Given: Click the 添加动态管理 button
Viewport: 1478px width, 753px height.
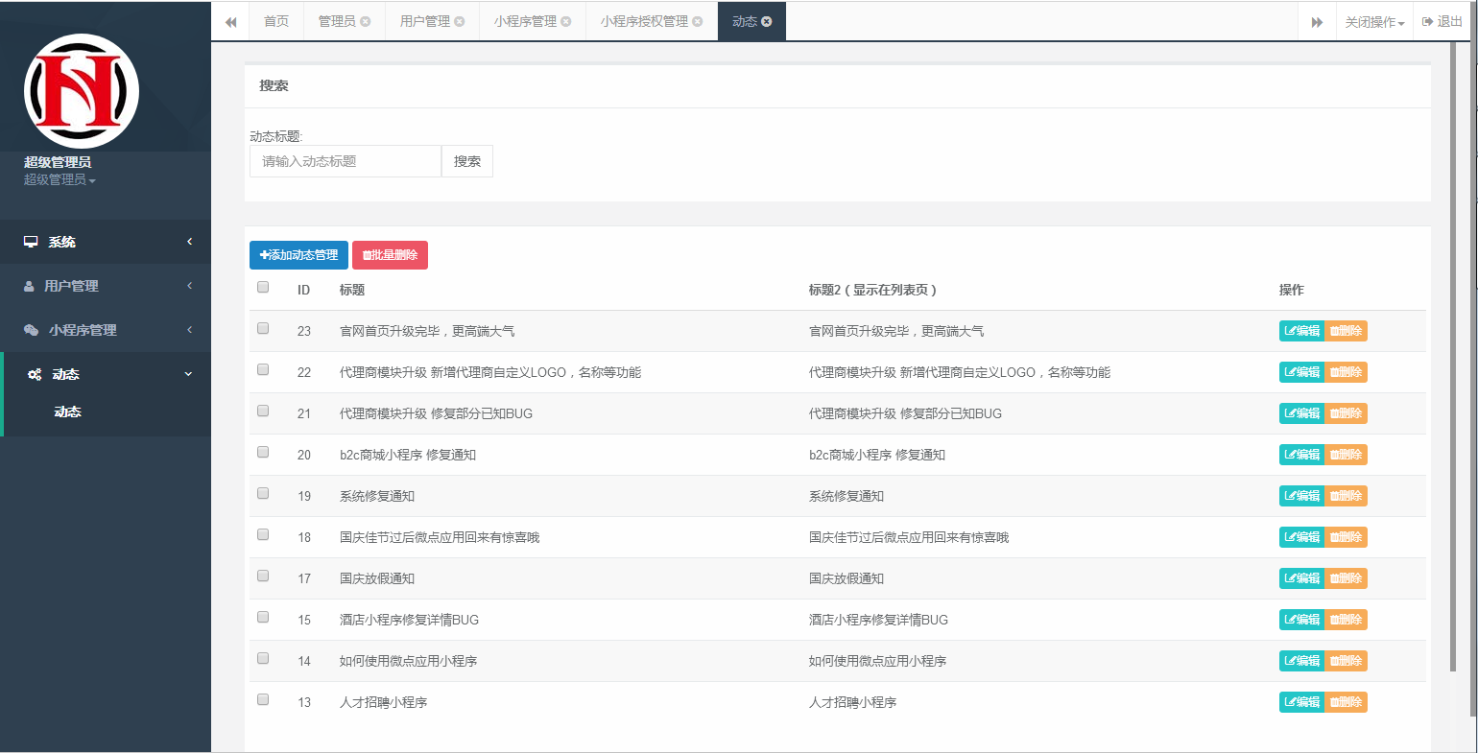Looking at the screenshot, I should (298, 255).
